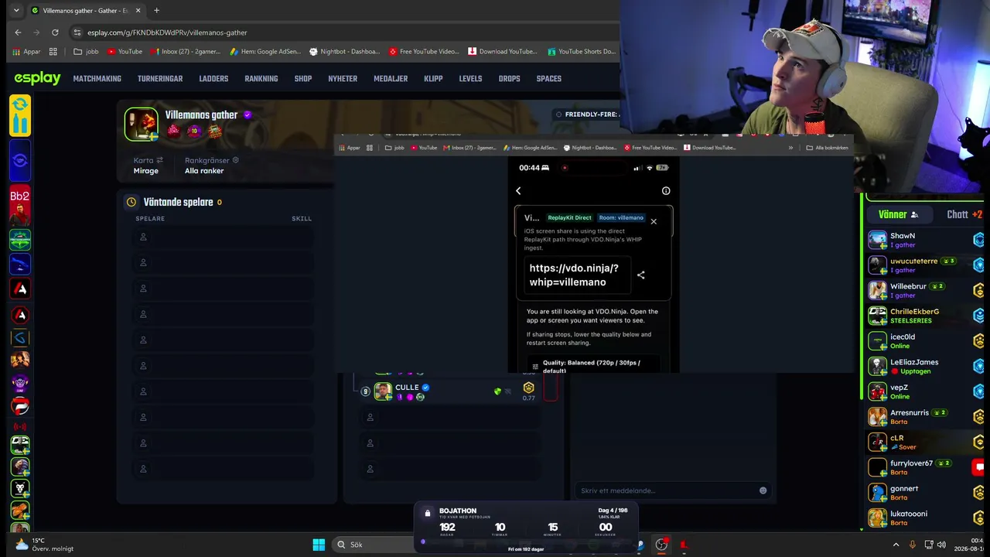Click the taskbar Sök search box
Viewport: 990px width, 557px height.
click(x=372, y=545)
